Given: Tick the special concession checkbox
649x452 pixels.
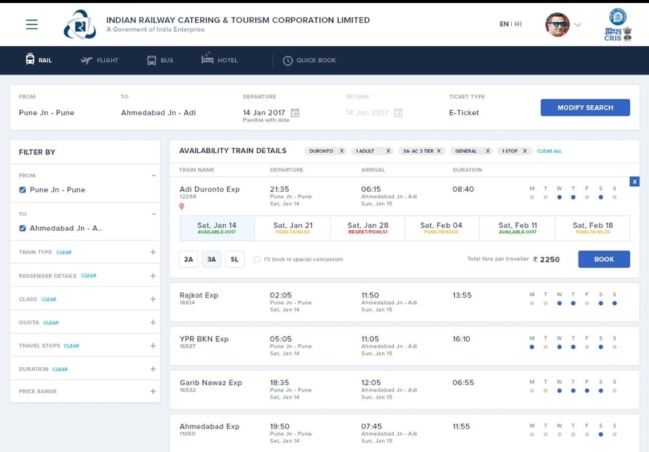Looking at the screenshot, I should (x=257, y=259).
